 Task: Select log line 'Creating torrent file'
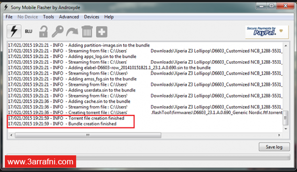145,112
